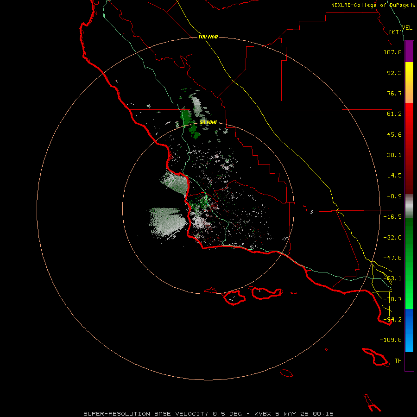This screenshot has height=417, width=417.
Task: Click the -16.5 scale value
Action: 392,217
